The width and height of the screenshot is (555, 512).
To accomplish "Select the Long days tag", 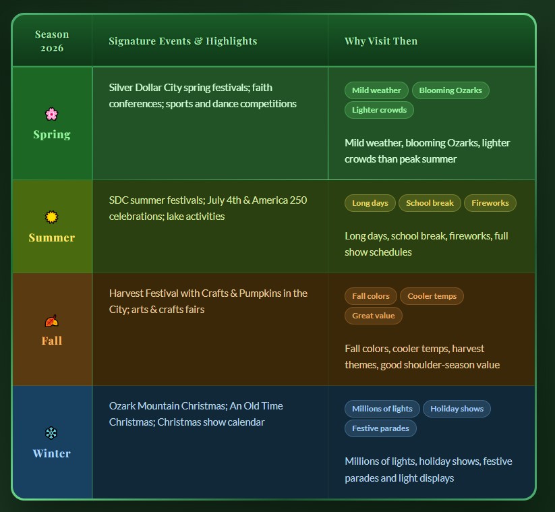I will coord(370,203).
